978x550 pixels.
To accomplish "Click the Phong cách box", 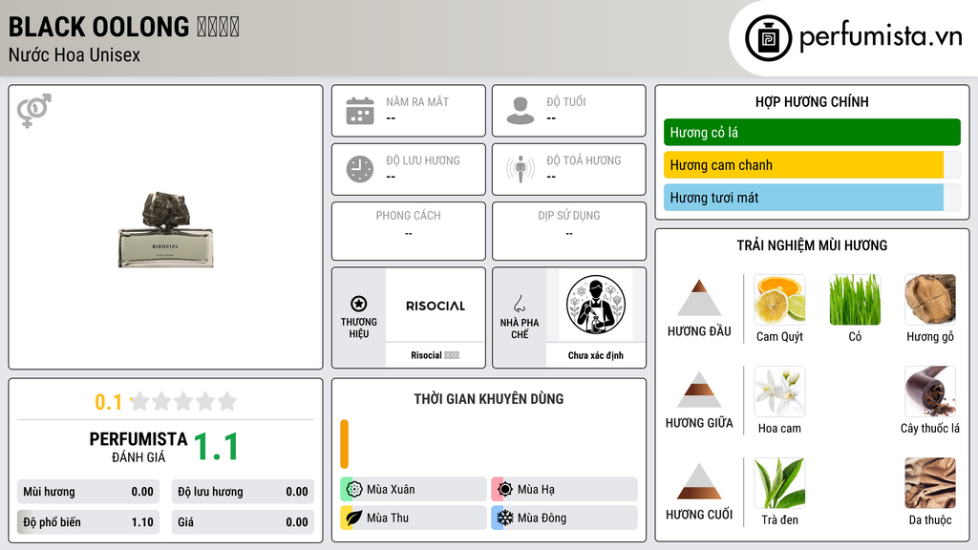I will pyautogui.click(x=409, y=231).
